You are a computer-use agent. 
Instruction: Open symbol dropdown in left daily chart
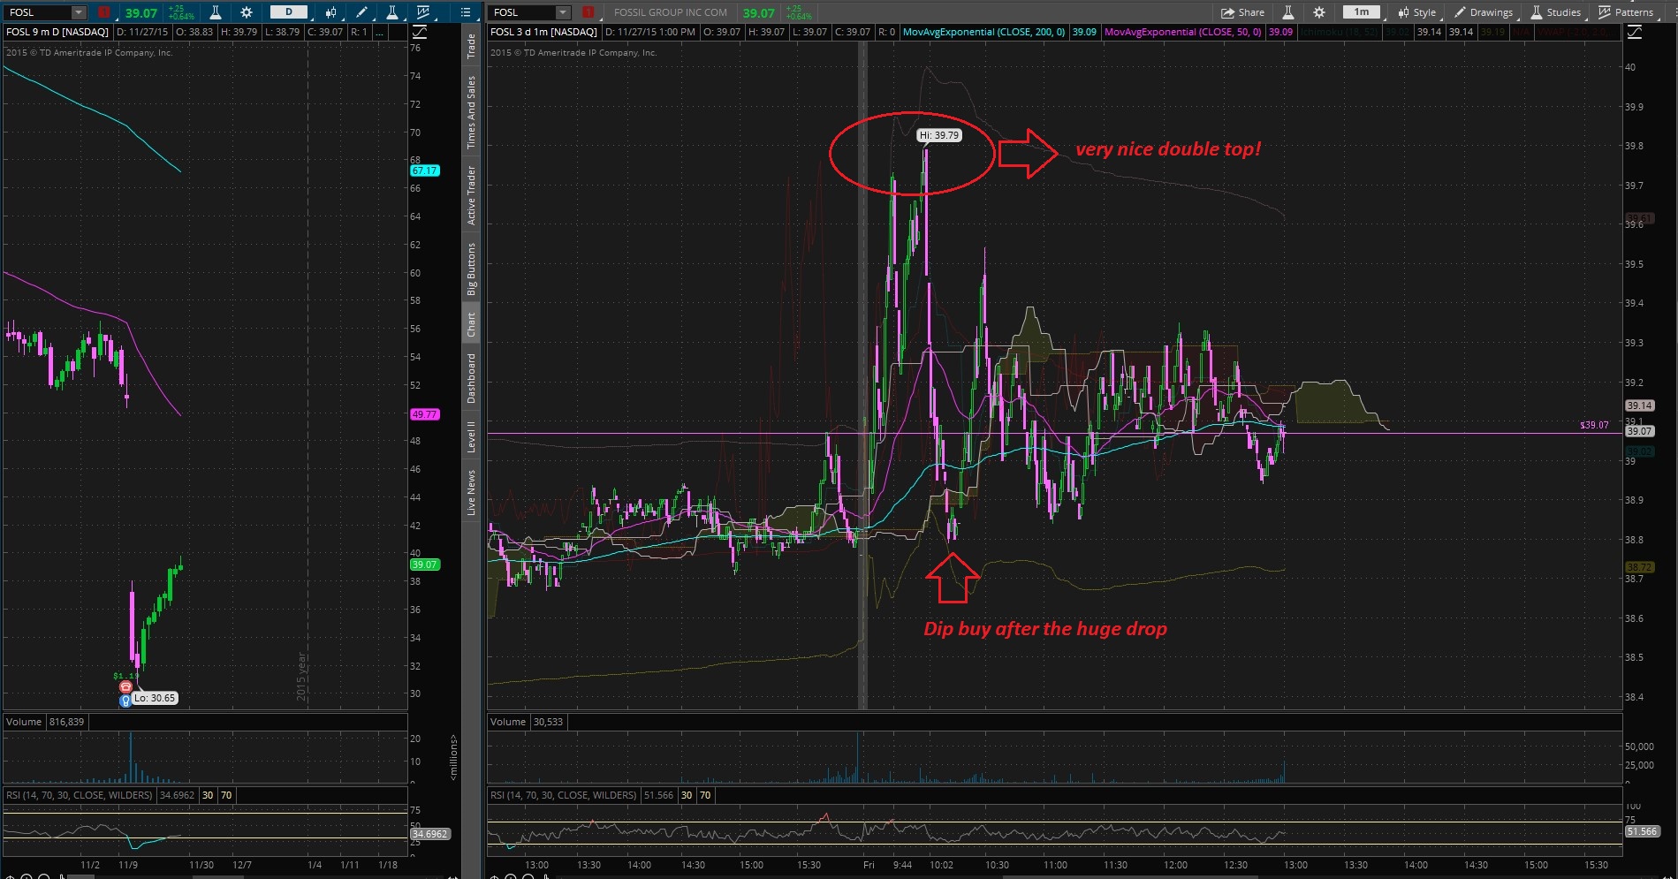pyautogui.click(x=79, y=12)
